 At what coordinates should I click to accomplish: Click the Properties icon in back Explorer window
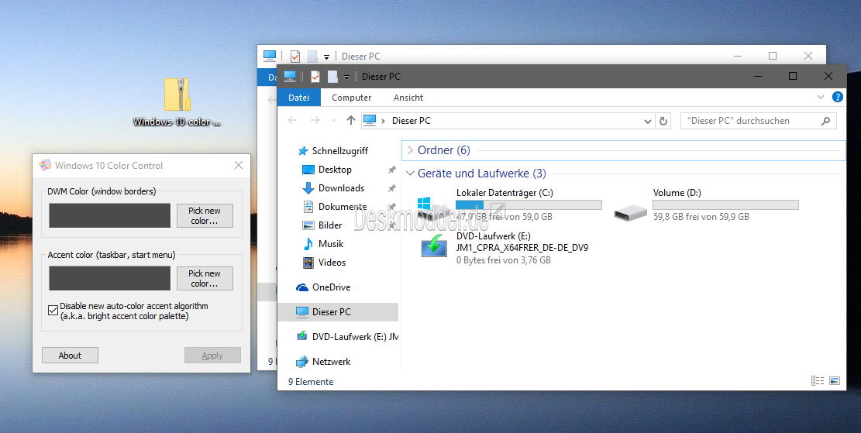click(294, 56)
